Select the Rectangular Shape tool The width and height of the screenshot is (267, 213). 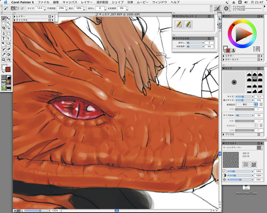point(8,33)
